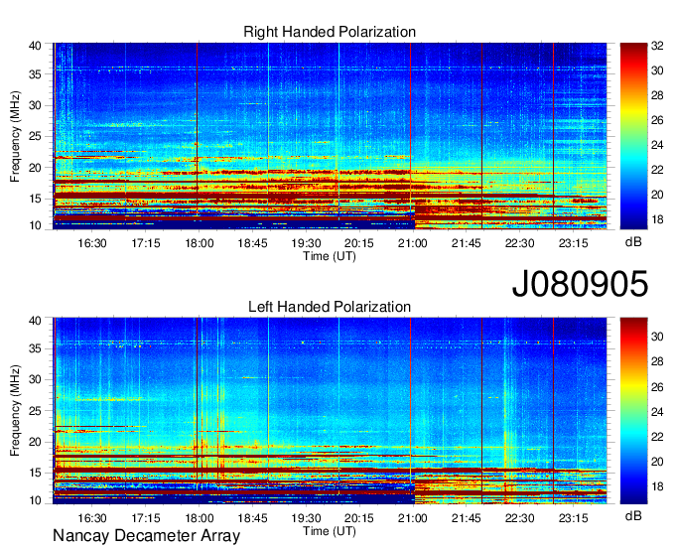The image size is (675, 548).
Task: Click the 18:45 tick on Left Handed time axis
Action: point(252,518)
